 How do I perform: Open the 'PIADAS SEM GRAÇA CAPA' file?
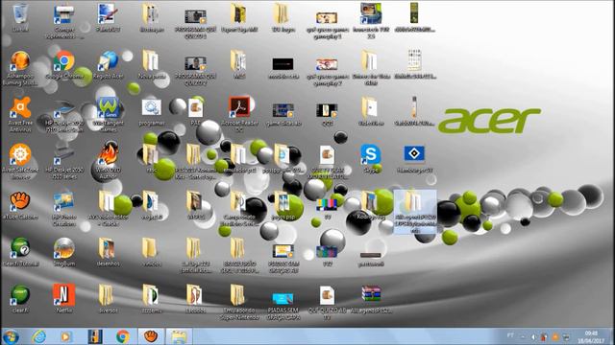pyautogui.click(x=283, y=298)
